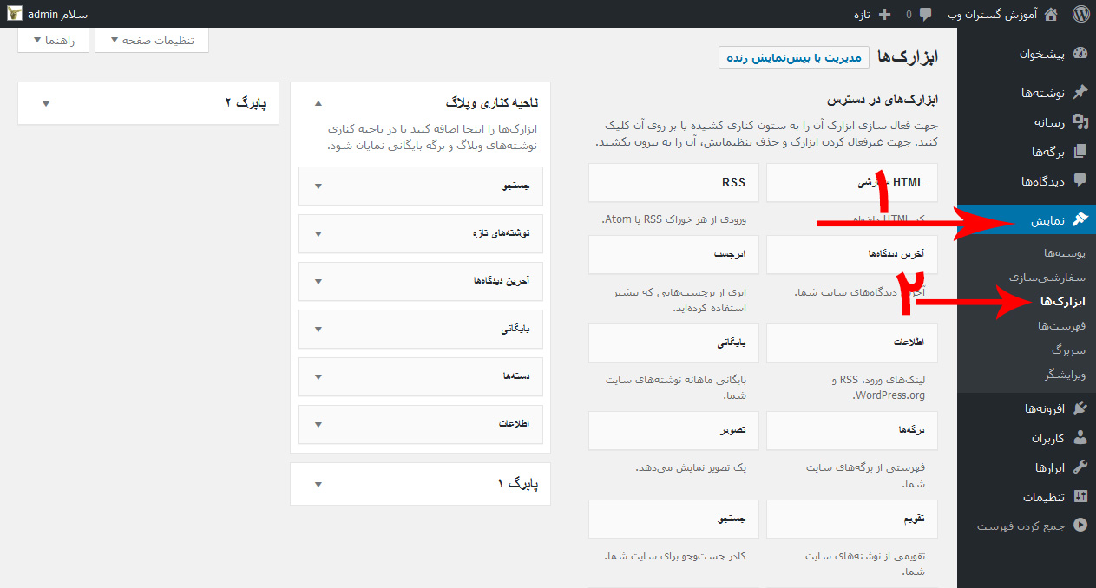Click the settings sliders icon beside تنظیمات
The image size is (1096, 588).
(1080, 497)
